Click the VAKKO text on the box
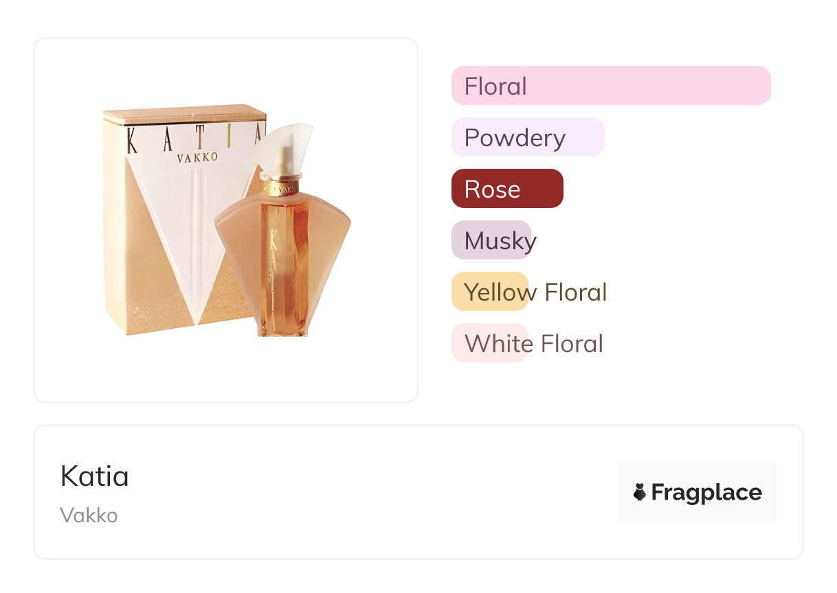837x593 pixels. tap(197, 157)
